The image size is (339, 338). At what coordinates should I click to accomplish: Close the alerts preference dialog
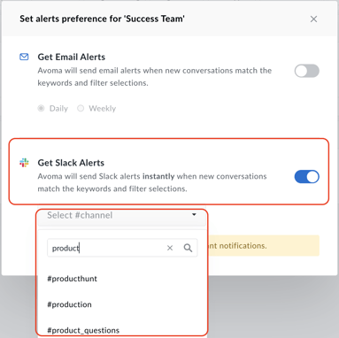pyautogui.click(x=313, y=19)
